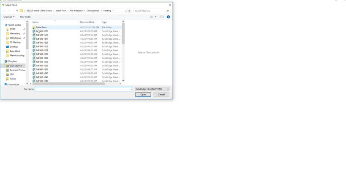Click the Components breadcrumb

(x=93, y=11)
